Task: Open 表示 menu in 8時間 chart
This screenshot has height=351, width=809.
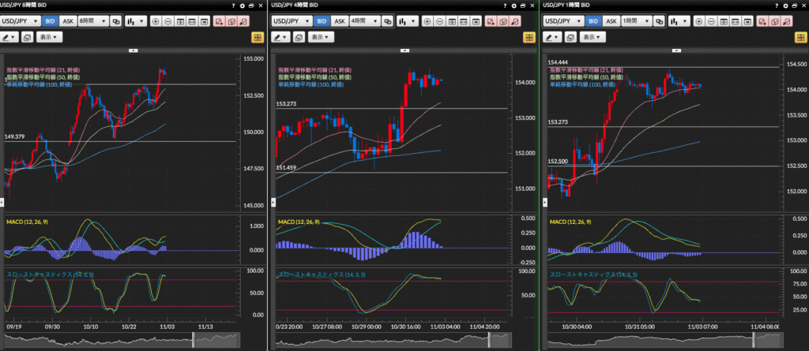Action: tap(49, 37)
